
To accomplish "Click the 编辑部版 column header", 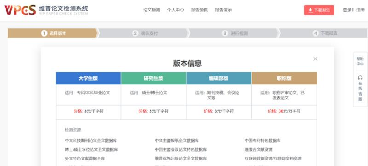I will pos(219,78).
